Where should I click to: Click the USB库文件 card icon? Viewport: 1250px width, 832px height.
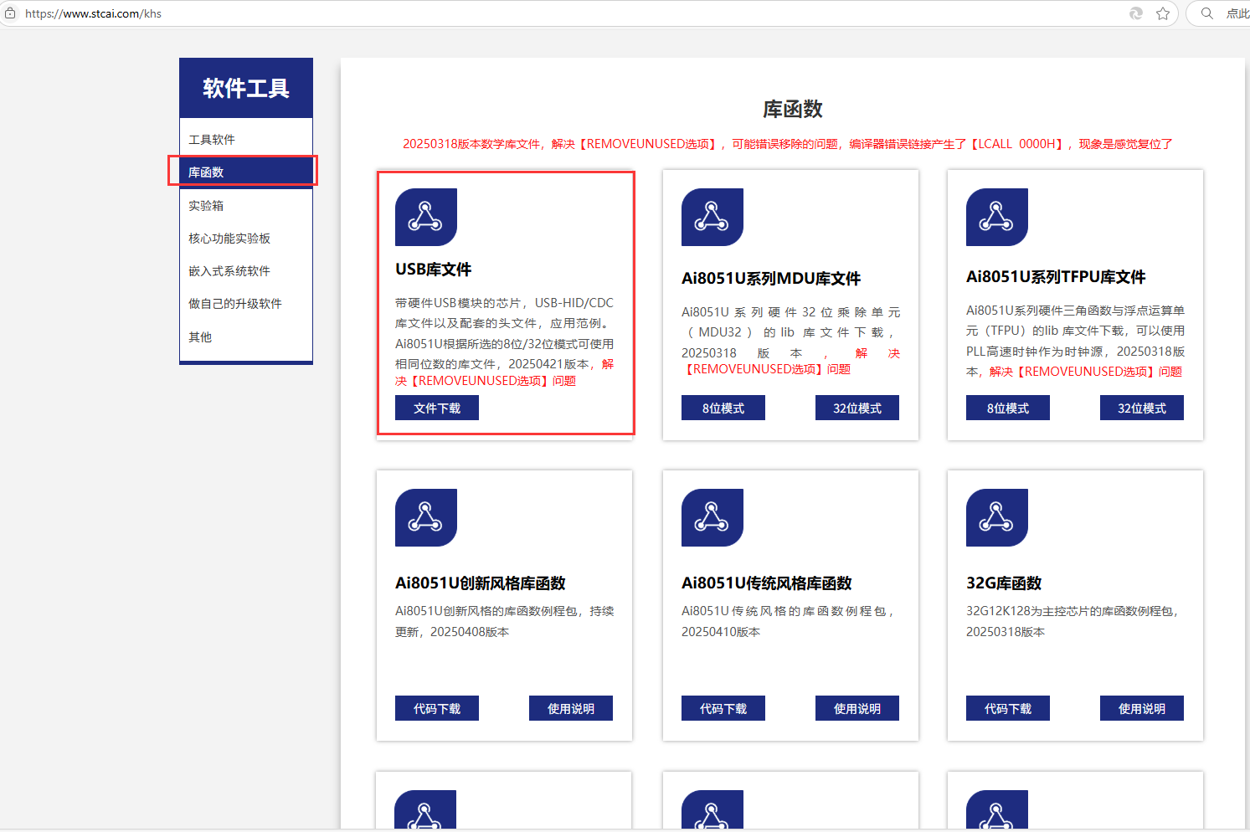426,217
